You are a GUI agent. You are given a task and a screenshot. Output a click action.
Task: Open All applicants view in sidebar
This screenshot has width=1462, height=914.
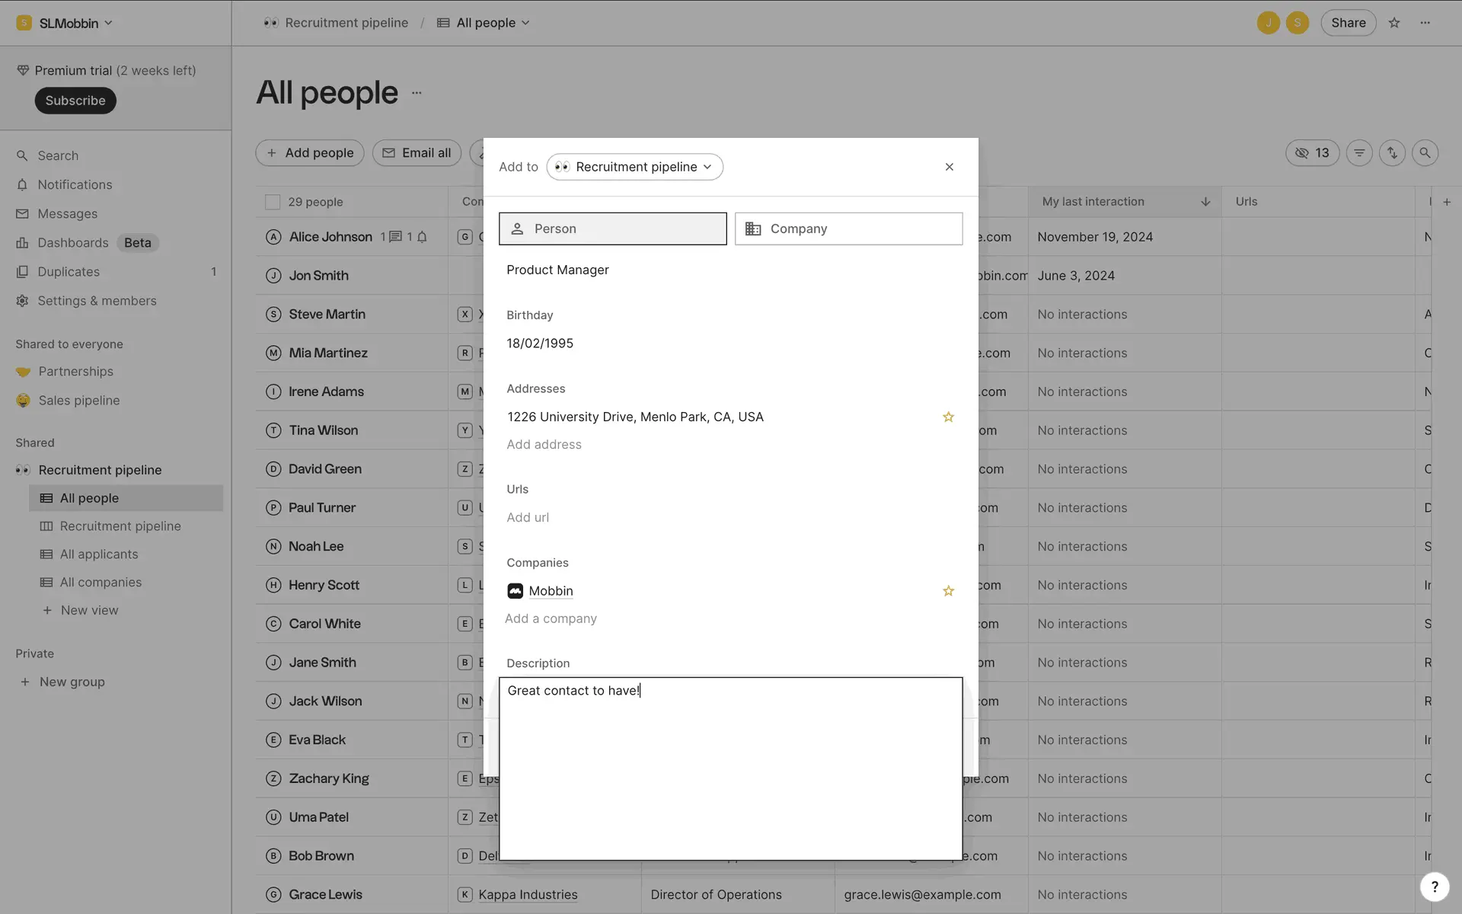pyautogui.click(x=99, y=554)
